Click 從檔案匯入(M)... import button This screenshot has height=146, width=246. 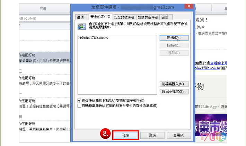[x=174, y=84]
